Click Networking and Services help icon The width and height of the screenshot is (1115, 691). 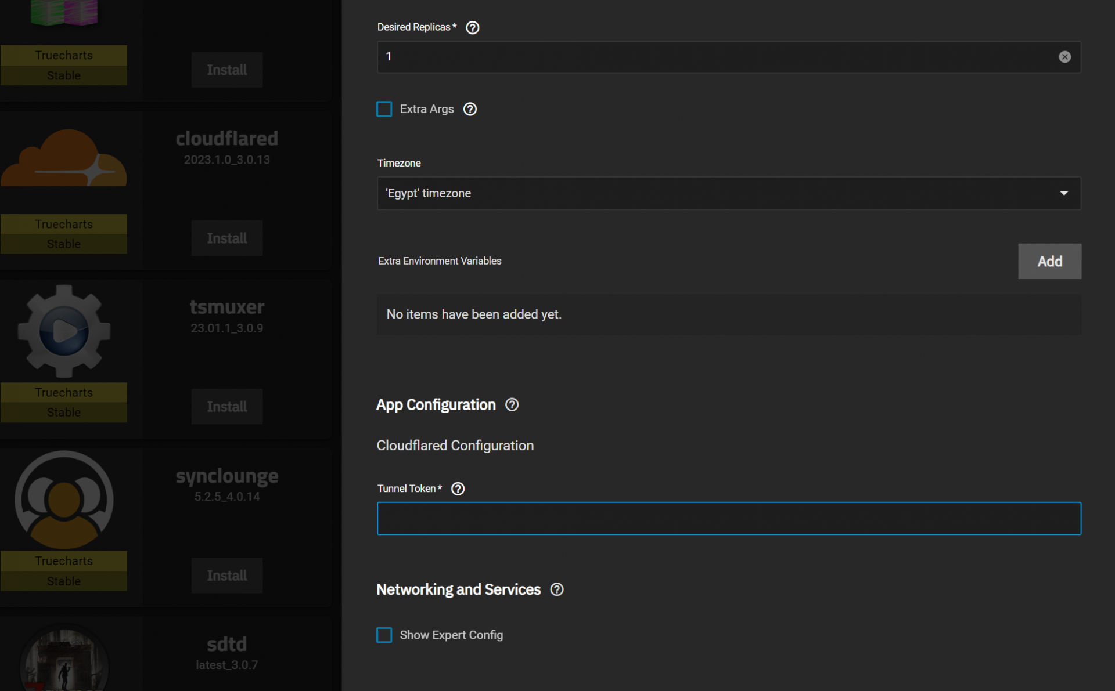tap(557, 589)
